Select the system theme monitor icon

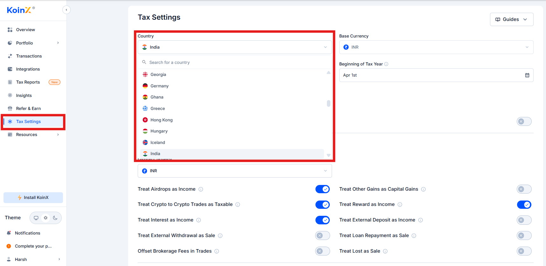point(36,218)
